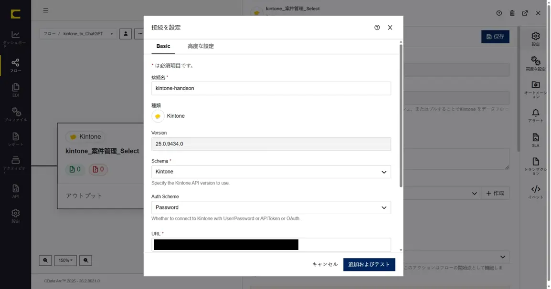Click the キャンセル button
The width and height of the screenshot is (551, 289).
[x=325, y=264]
